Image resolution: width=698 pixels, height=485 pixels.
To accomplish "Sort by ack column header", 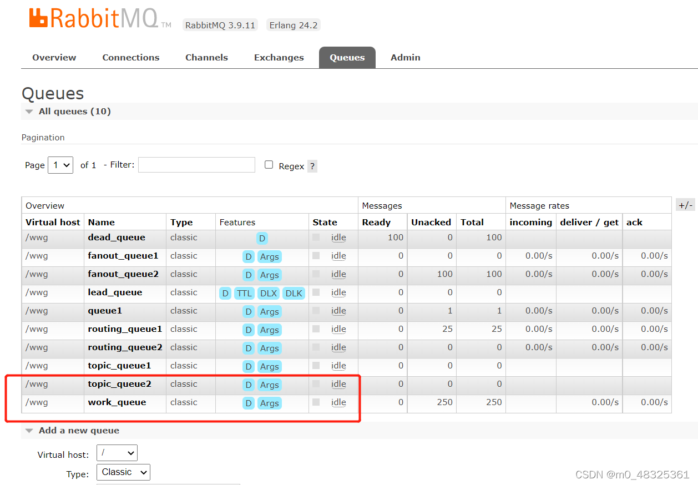I will pos(634,222).
